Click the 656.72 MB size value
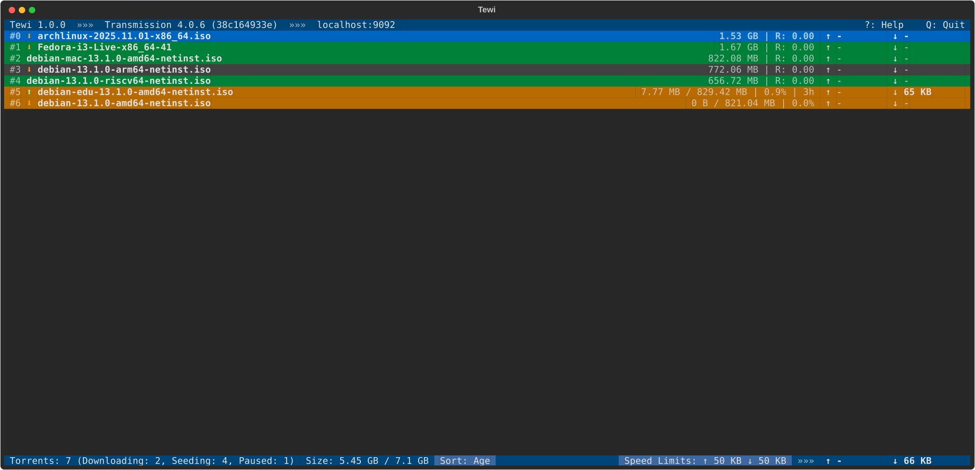 (x=733, y=81)
